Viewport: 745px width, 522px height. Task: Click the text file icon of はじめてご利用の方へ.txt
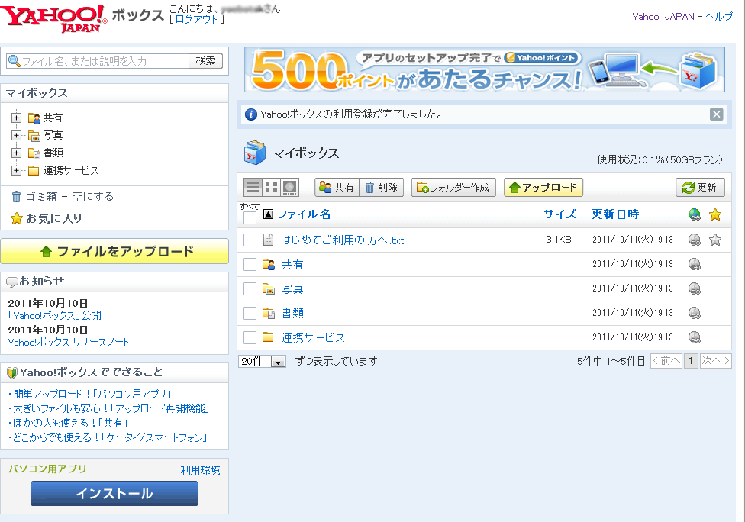(x=269, y=240)
